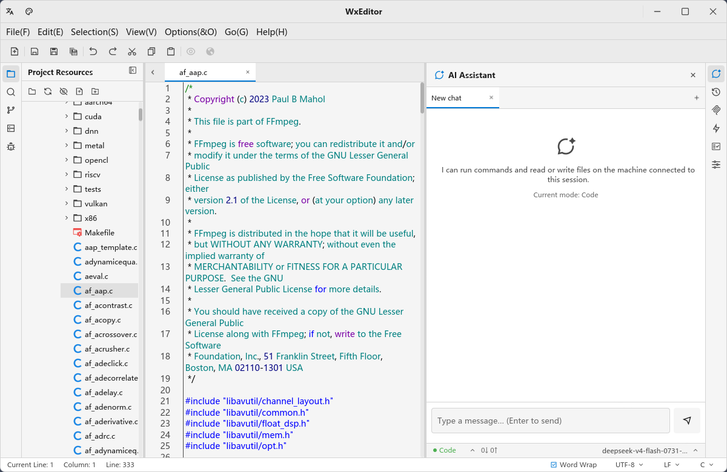Click the Save All toolbar icon
This screenshot has width=727, height=472.
(x=73, y=52)
